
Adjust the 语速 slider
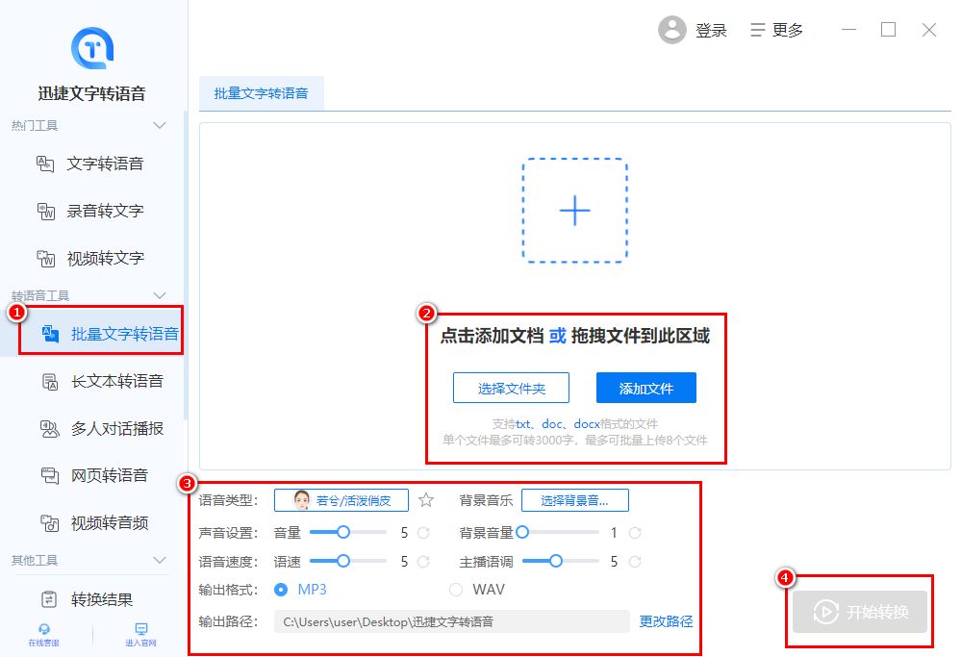[348, 561]
